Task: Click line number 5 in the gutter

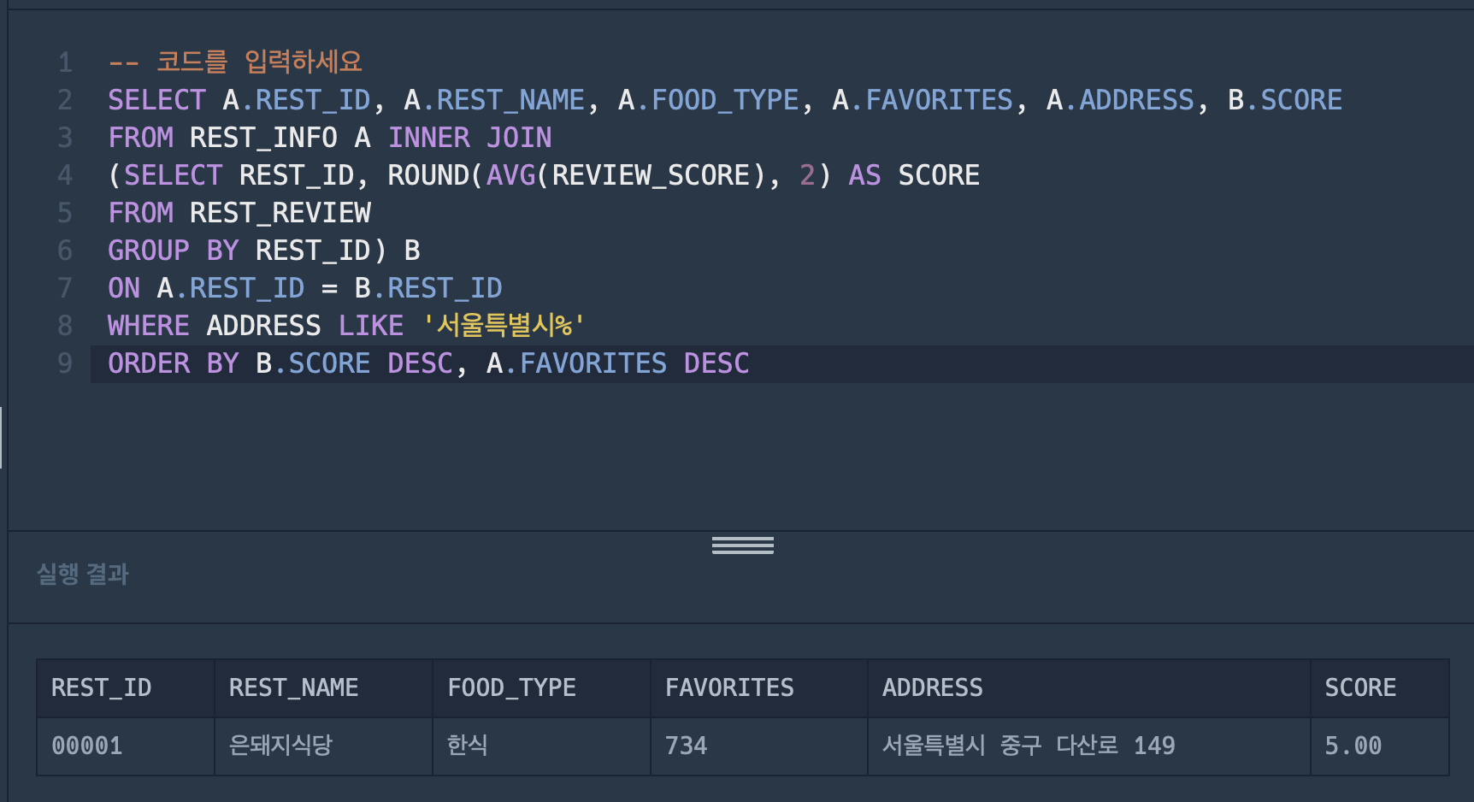Action: pyautogui.click(x=65, y=213)
